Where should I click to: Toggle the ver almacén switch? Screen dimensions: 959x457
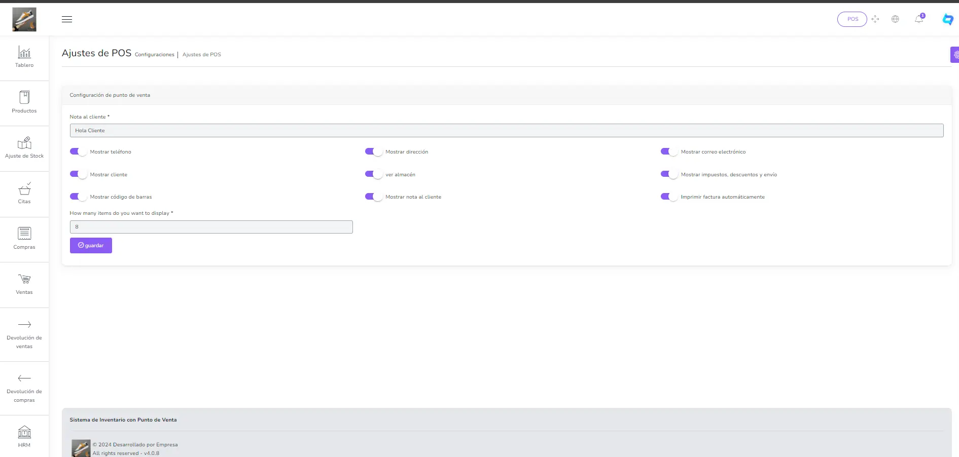(x=373, y=174)
